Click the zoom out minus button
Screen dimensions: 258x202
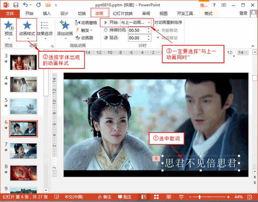(x=190, y=197)
